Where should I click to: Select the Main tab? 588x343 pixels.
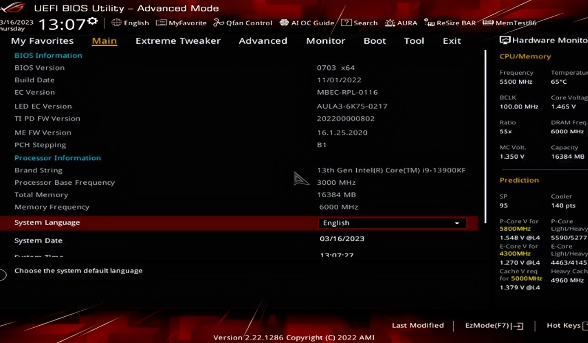coord(105,41)
